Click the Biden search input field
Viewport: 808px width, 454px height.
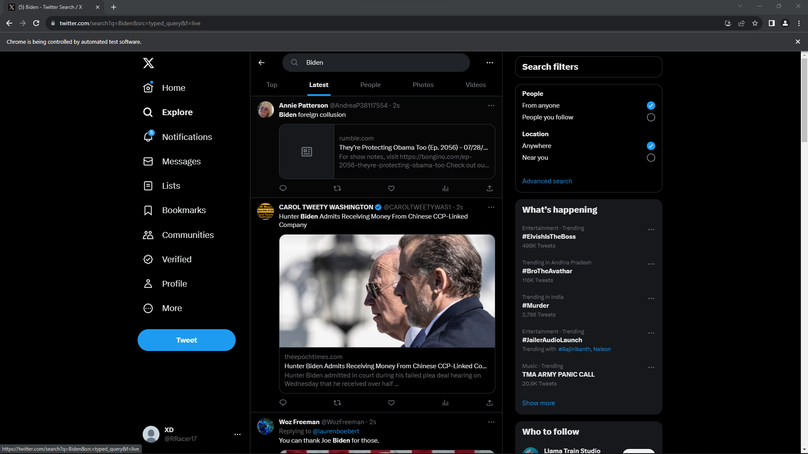(379, 63)
